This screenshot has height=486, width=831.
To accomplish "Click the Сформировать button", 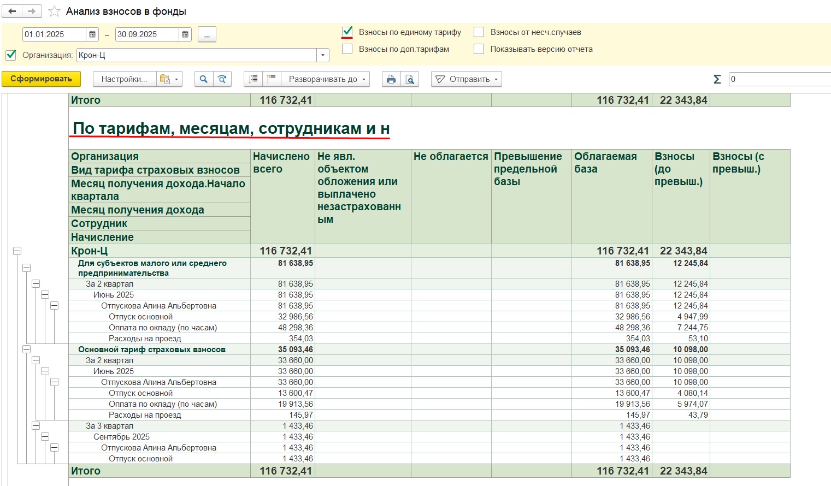I will click(41, 79).
